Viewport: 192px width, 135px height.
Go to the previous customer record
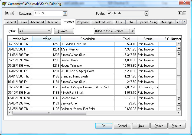tap(12, 13)
